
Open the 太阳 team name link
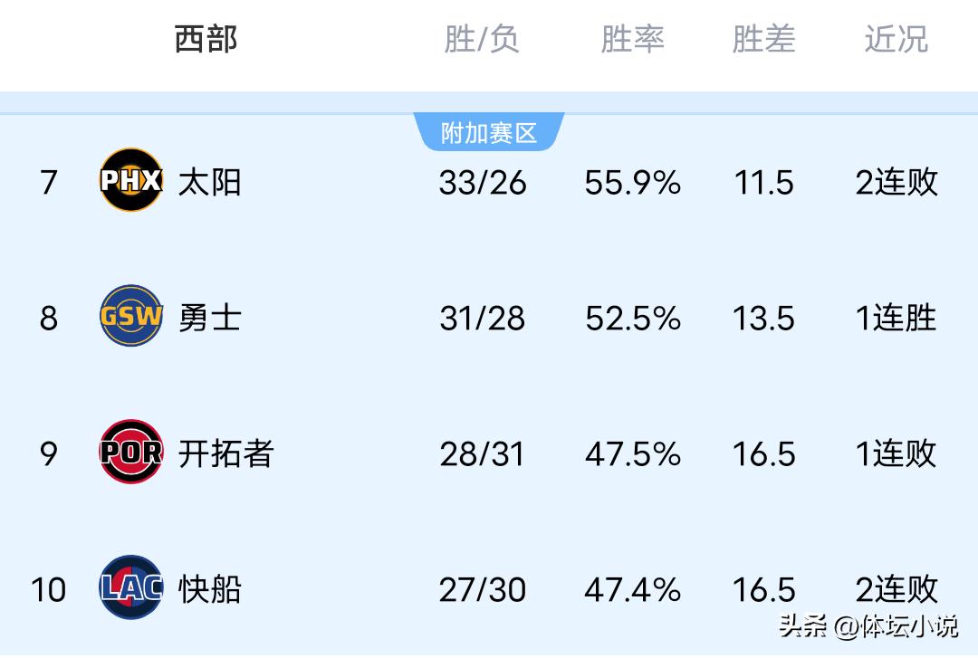tap(209, 182)
